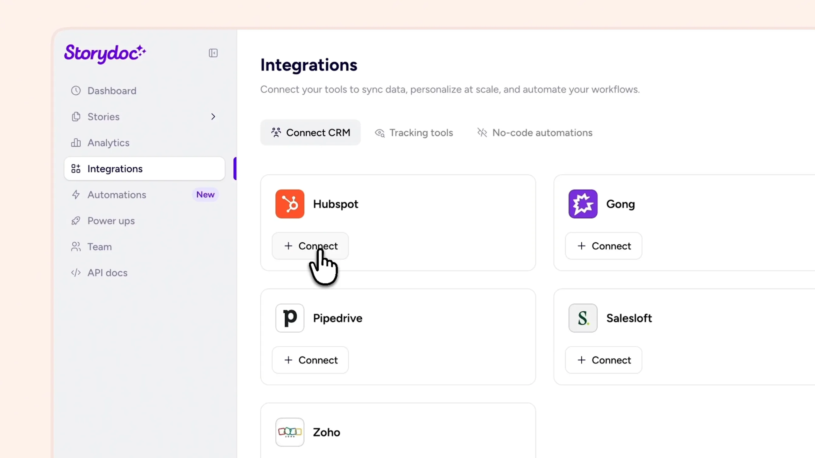
Task: Switch to Connect CRM tab
Action: tap(310, 133)
